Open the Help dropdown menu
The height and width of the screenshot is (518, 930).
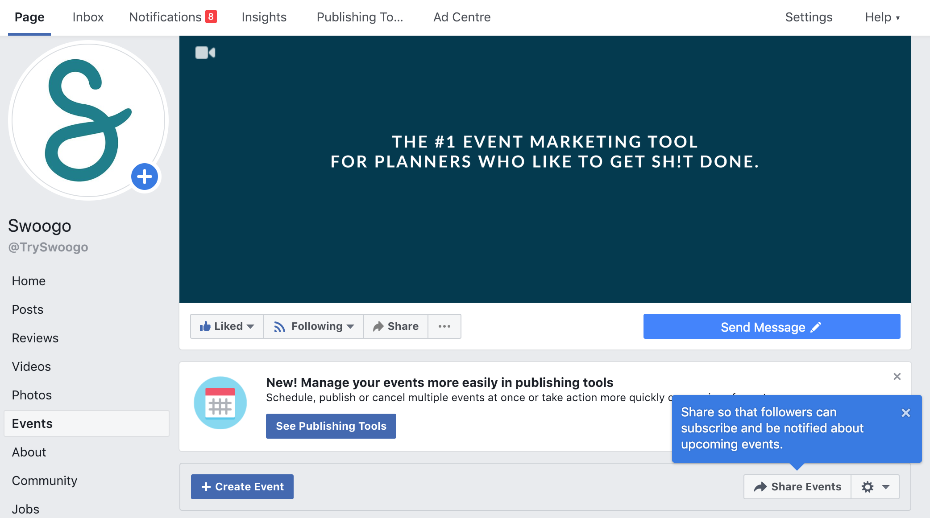point(882,17)
